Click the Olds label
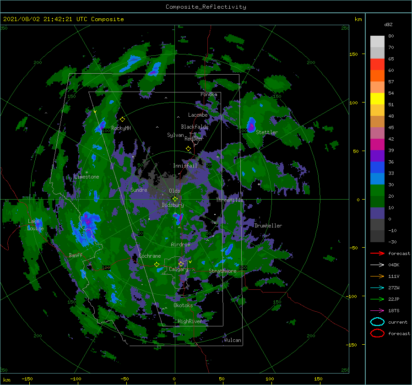 click(174, 191)
